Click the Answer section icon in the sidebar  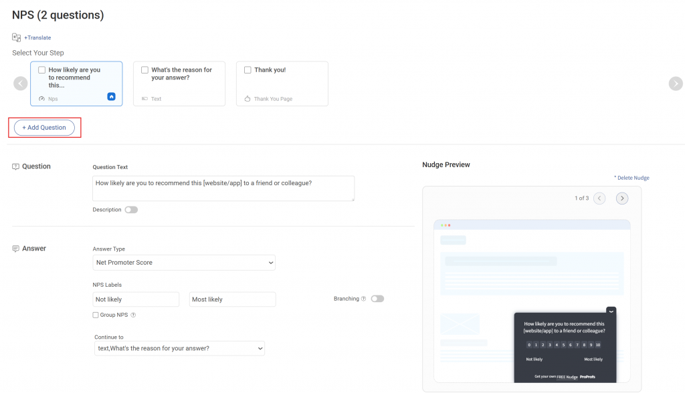(15, 248)
